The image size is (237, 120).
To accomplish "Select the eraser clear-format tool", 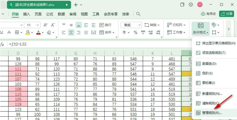I will tap(49, 32).
